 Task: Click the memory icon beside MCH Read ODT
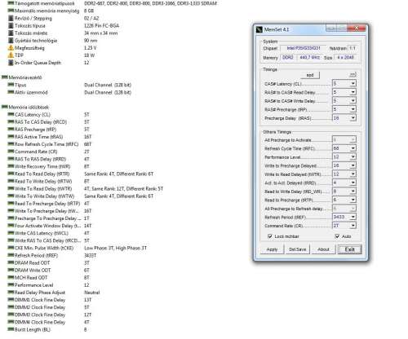click(x=11, y=277)
